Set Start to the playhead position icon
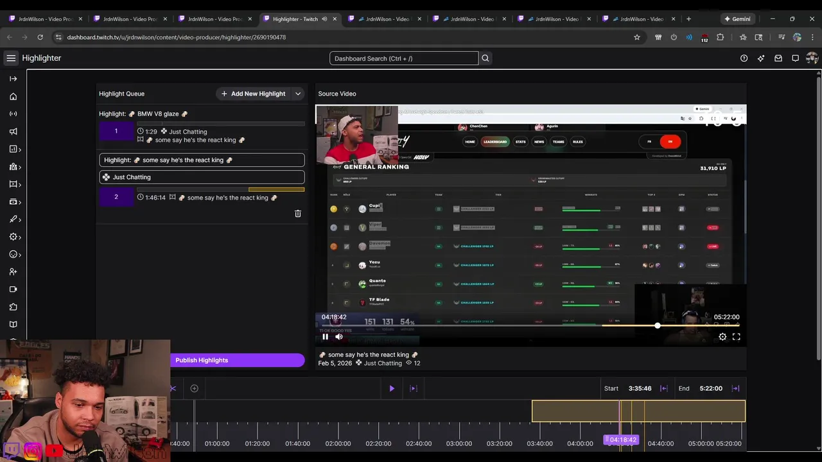The width and height of the screenshot is (822, 462). coord(664,388)
